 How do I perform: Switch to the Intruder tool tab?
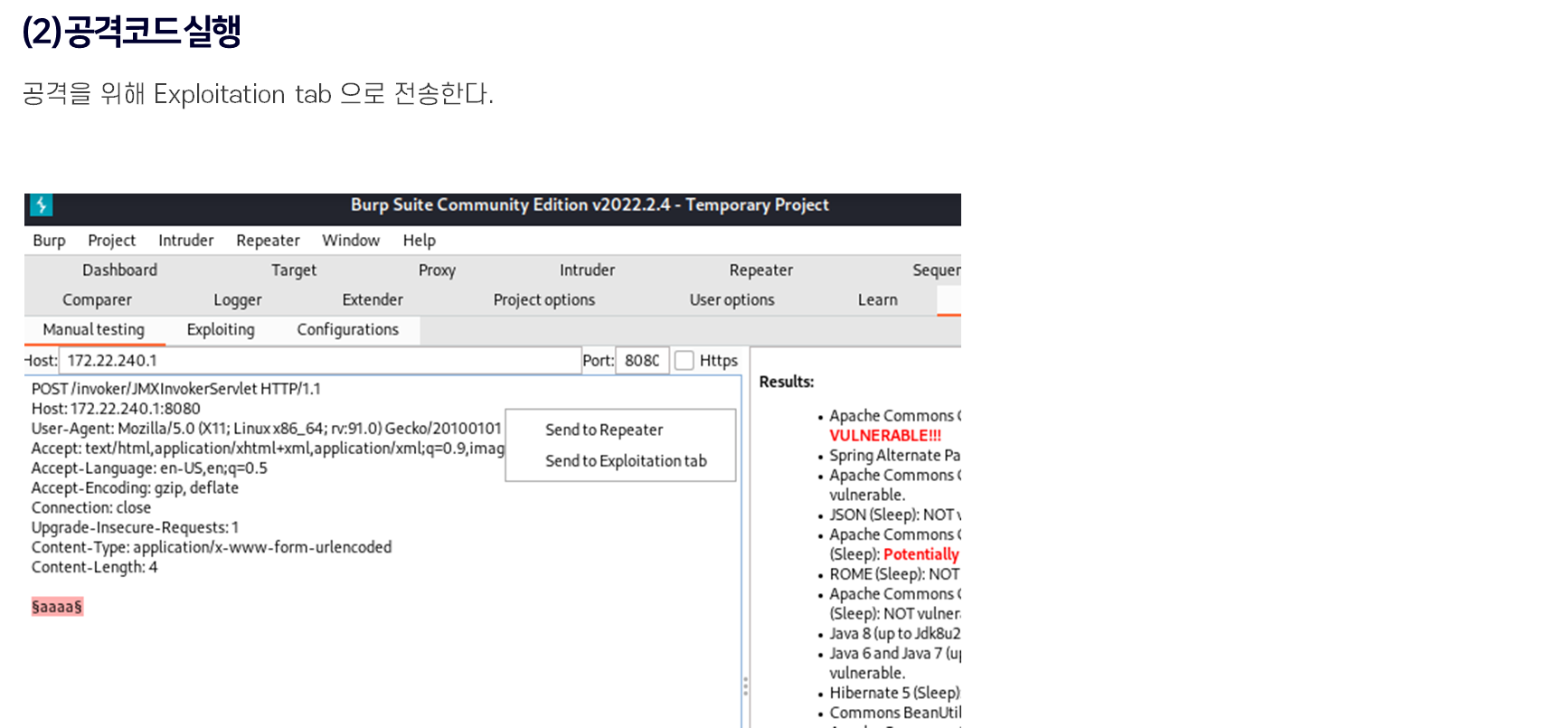(x=587, y=270)
